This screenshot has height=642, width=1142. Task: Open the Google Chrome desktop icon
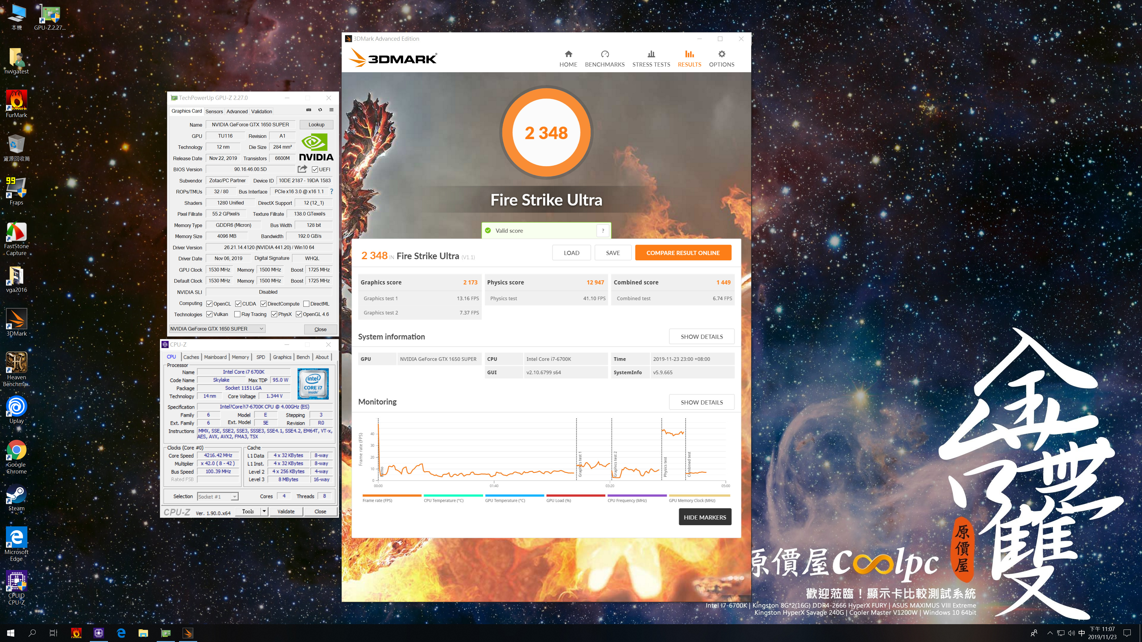click(16, 457)
